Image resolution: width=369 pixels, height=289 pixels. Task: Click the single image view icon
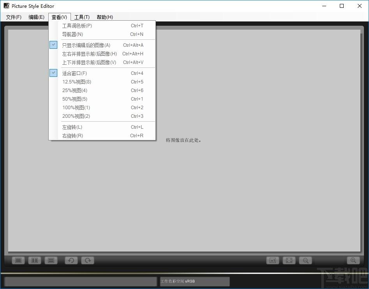tap(18, 260)
